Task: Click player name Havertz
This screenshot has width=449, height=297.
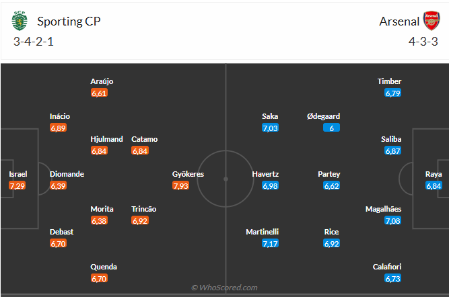Action: pyautogui.click(x=265, y=174)
